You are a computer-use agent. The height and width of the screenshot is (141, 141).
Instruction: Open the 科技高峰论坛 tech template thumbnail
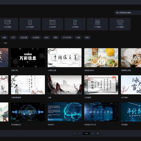(28, 112)
